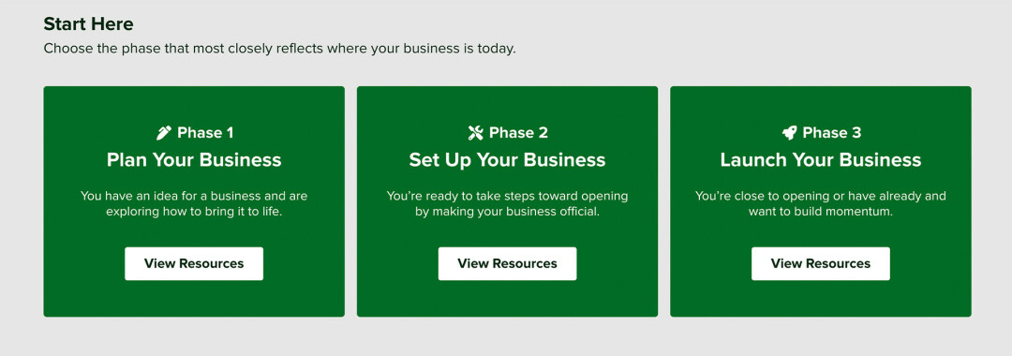Select the Set Up Your Business heading
1012x356 pixels.
pyautogui.click(x=507, y=160)
